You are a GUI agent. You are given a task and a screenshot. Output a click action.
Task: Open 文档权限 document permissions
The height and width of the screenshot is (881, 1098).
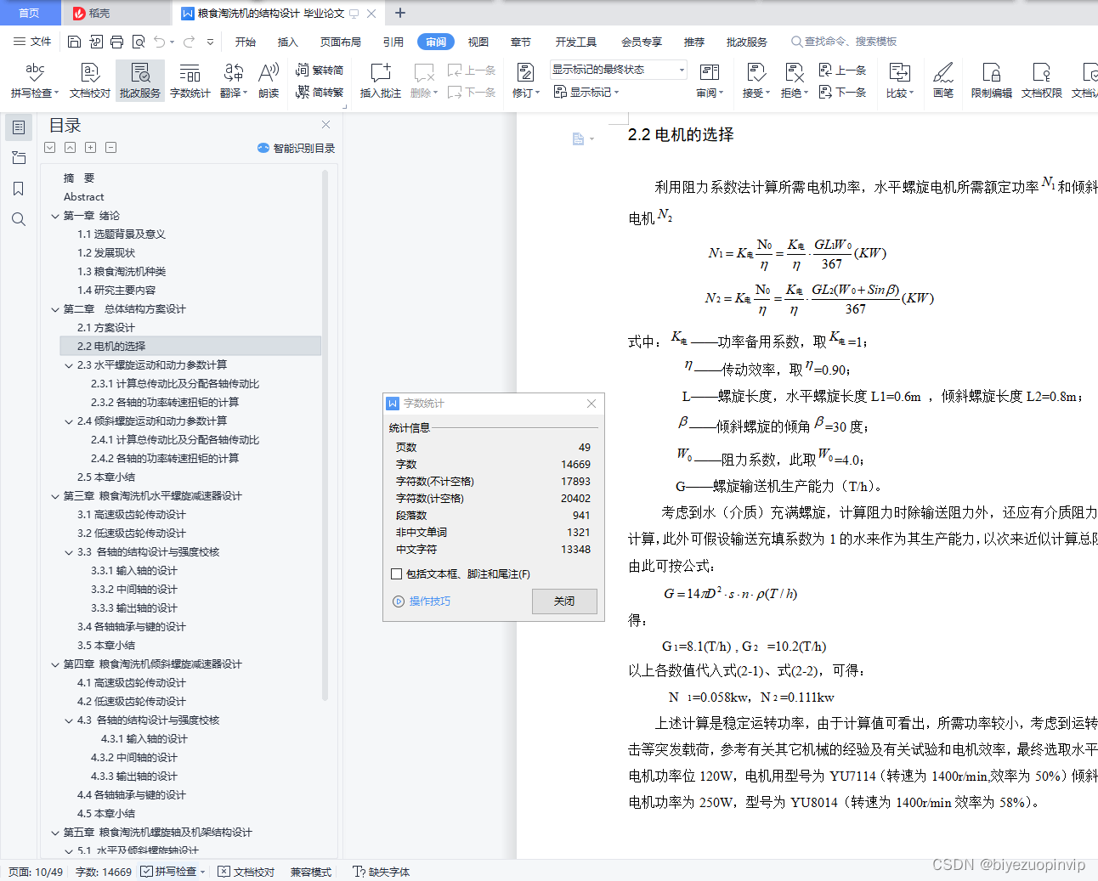(x=1042, y=81)
